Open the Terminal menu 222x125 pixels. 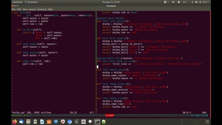click(42, 9)
